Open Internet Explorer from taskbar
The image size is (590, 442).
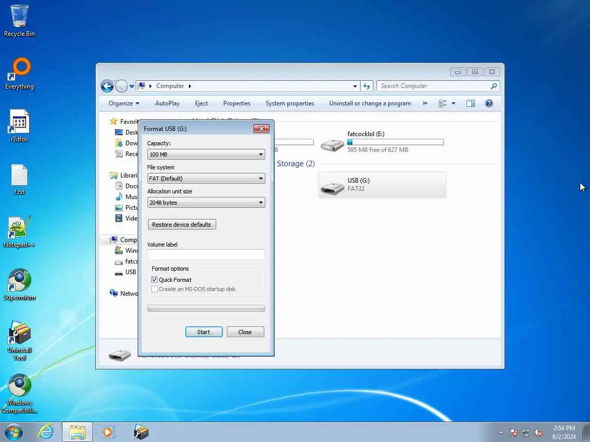click(x=46, y=432)
